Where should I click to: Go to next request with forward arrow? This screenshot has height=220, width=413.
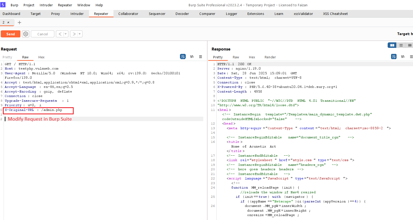click(x=74, y=34)
